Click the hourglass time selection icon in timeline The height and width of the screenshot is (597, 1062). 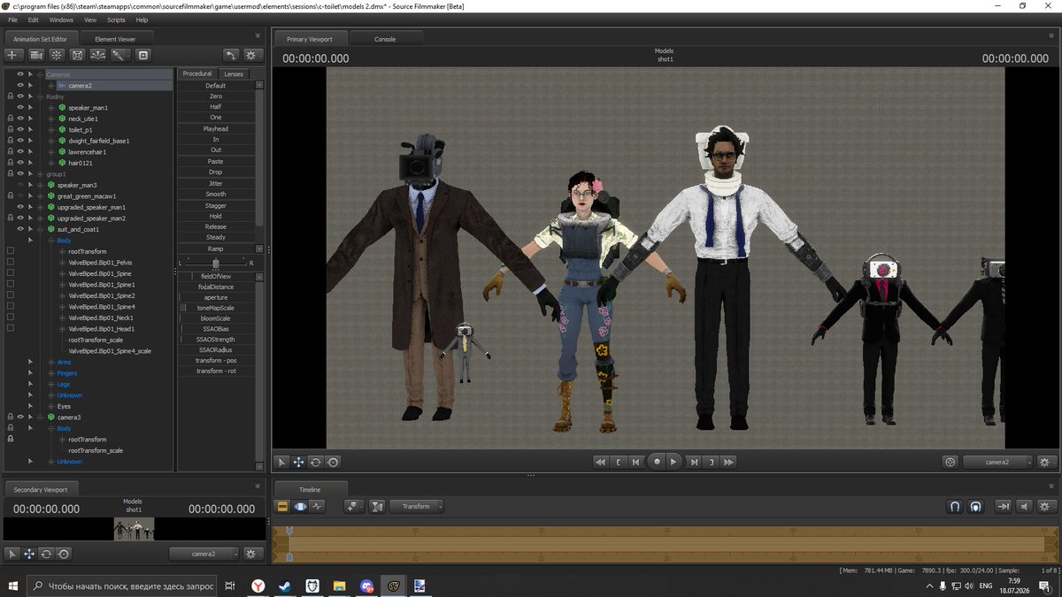[378, 506]
